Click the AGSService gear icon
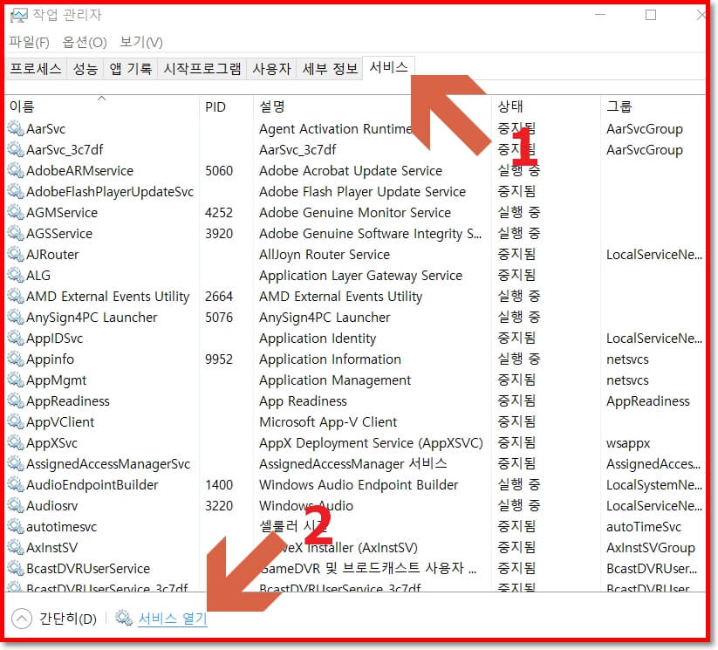 (16, 233)
